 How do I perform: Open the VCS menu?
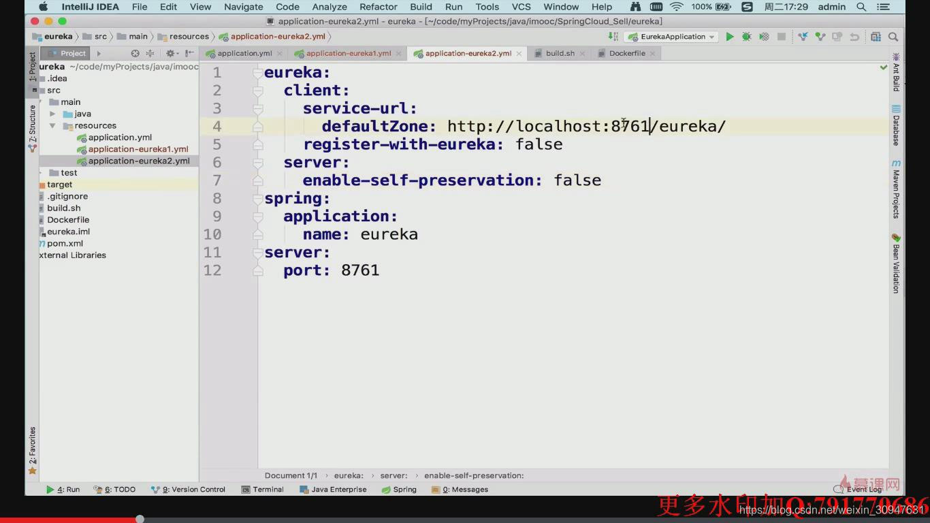click(x=521, y=7)
